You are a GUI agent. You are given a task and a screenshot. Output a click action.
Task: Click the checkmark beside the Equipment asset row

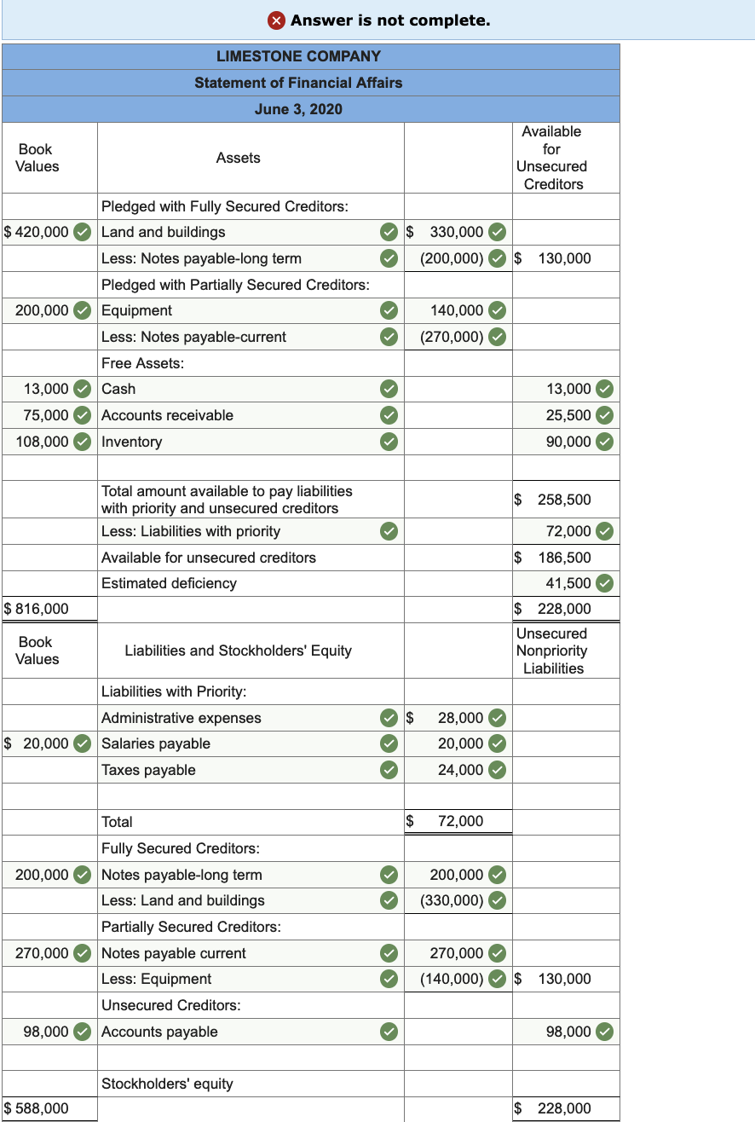(389, 310)
